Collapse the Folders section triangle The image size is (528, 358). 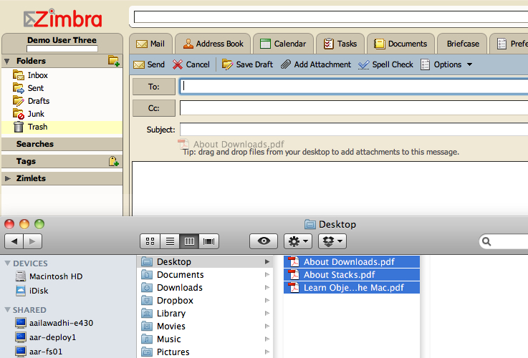(x=6, y=62)
